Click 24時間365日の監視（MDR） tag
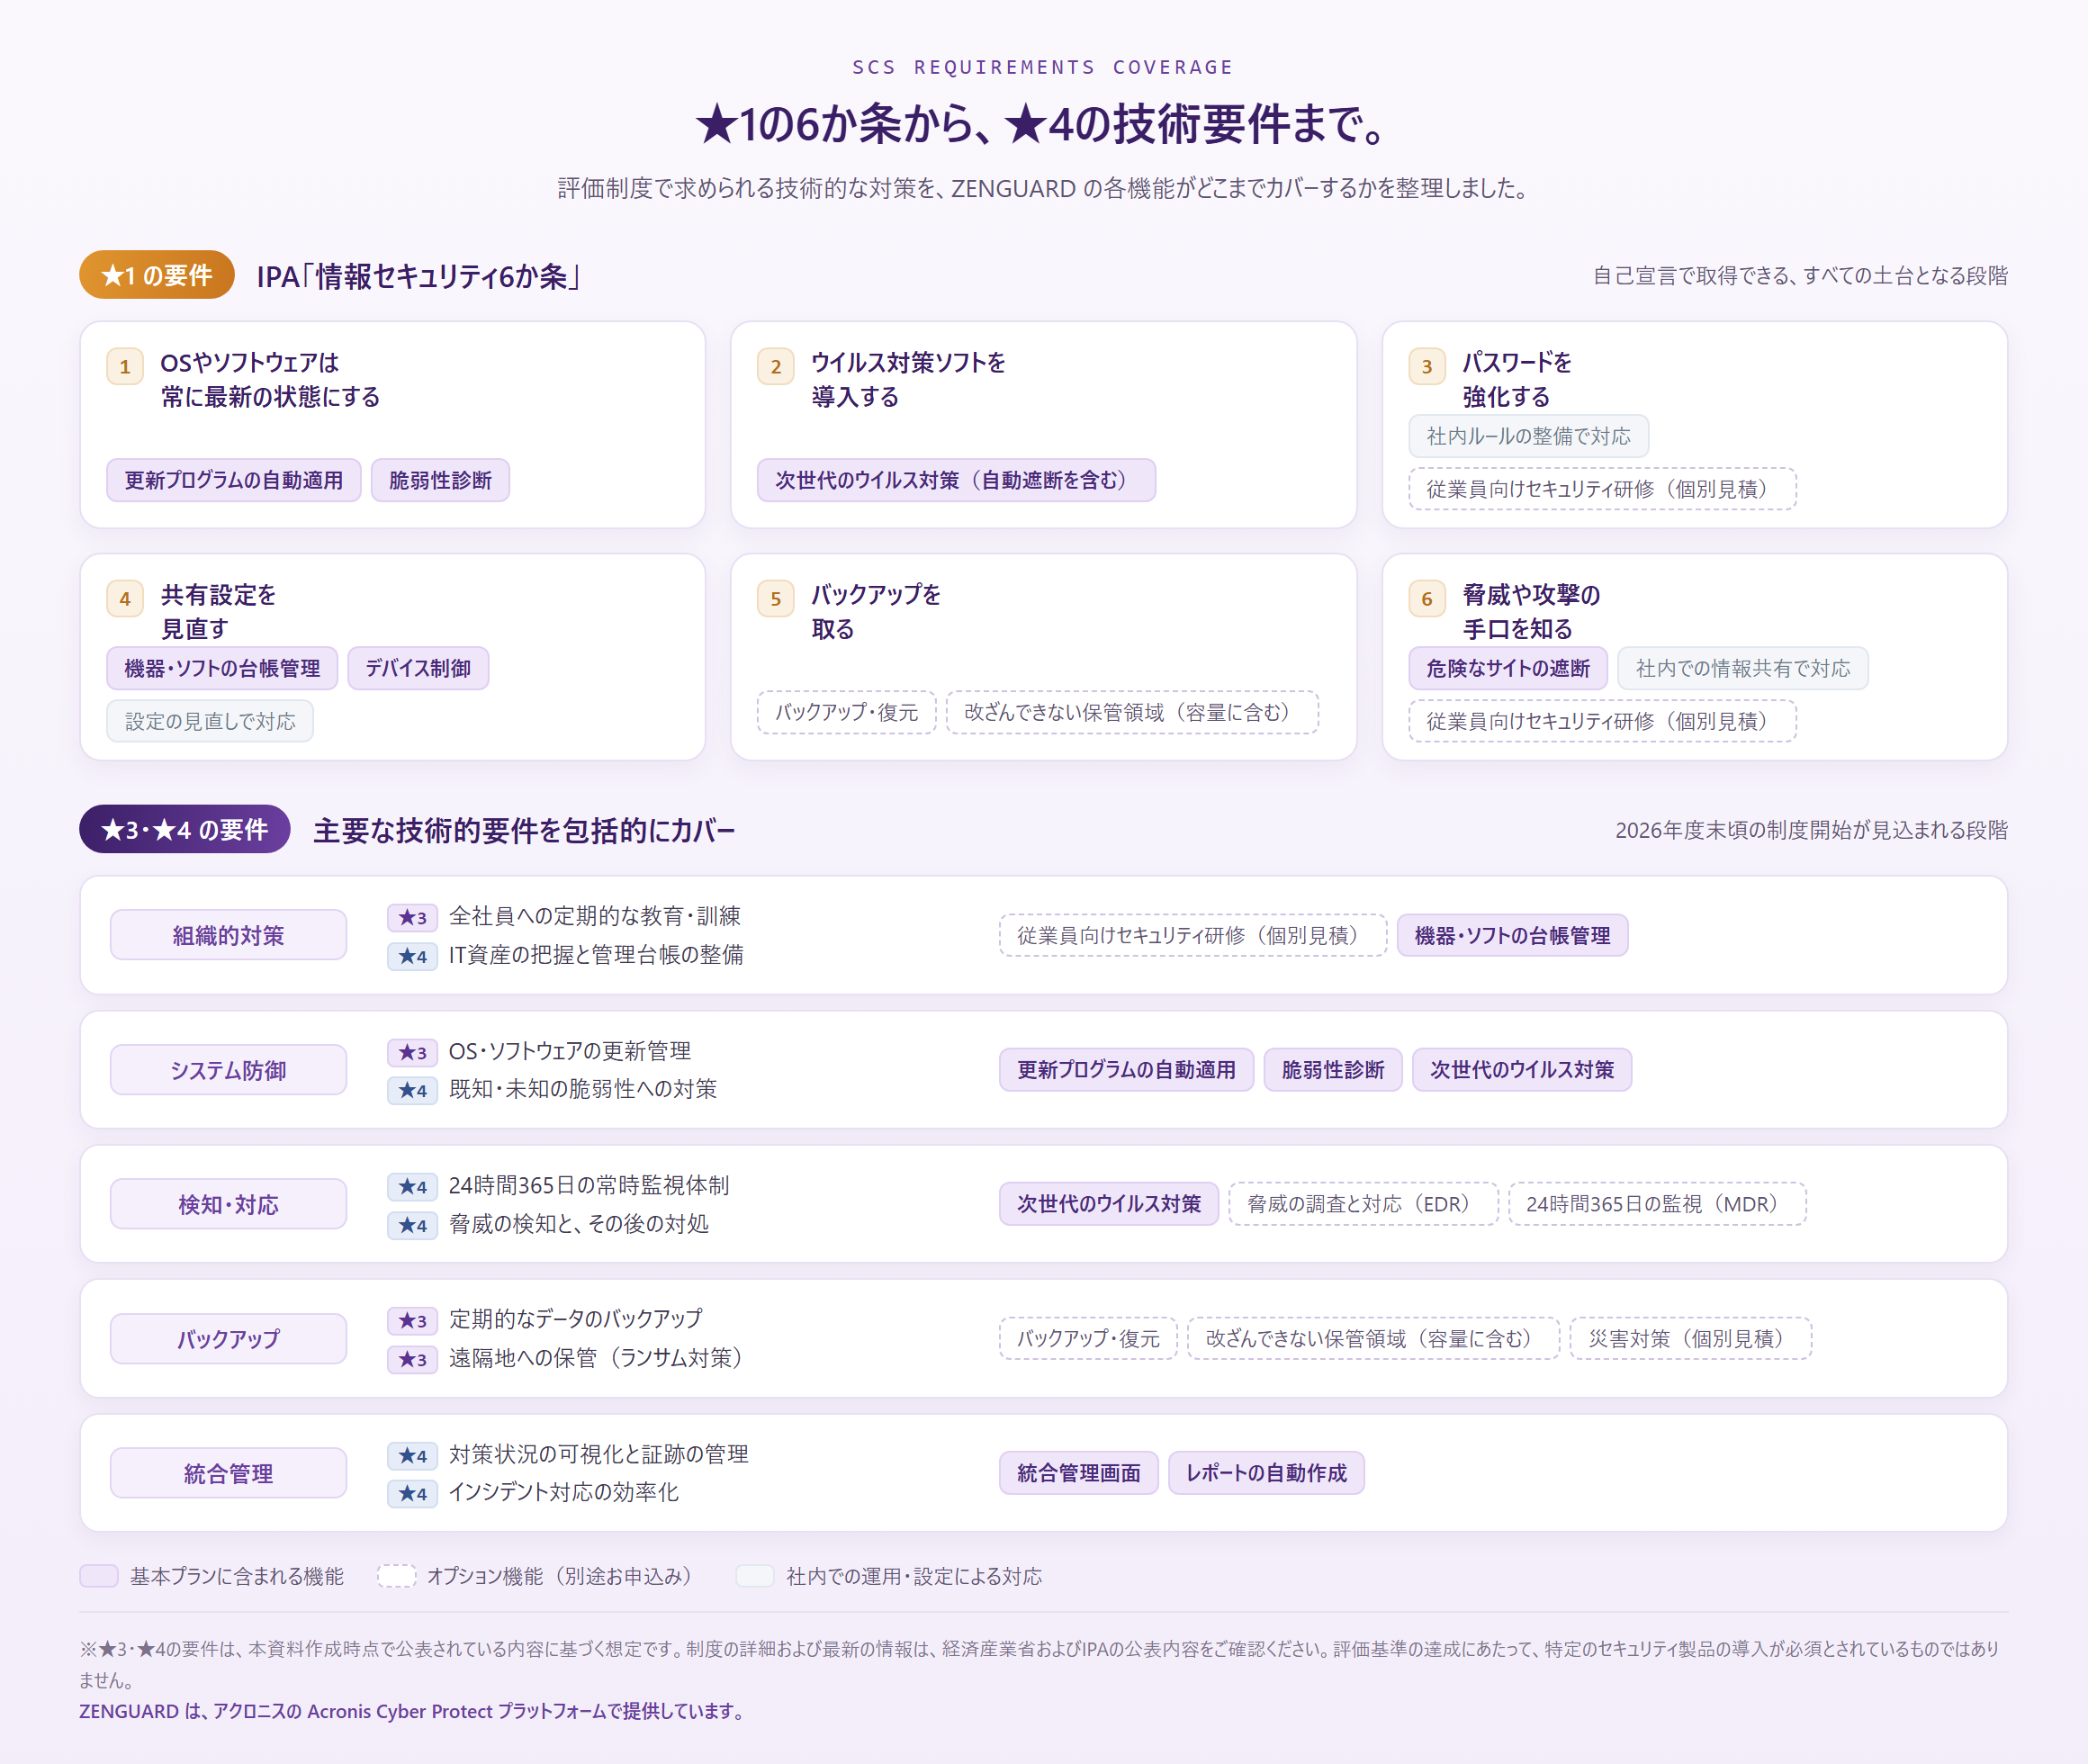This screenshot has width=2088, height=1764. 1657,1204
